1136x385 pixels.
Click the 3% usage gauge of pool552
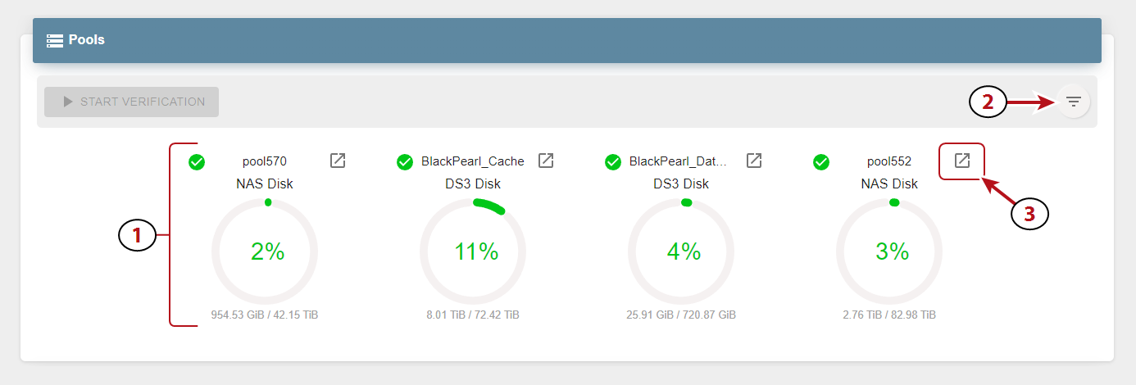(x=889, y=251)
